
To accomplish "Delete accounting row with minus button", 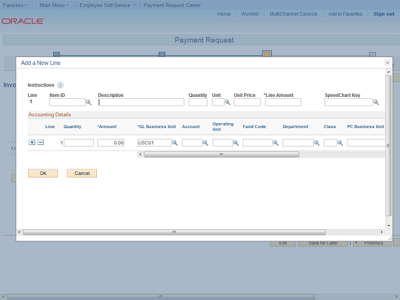I will (41, 142).
